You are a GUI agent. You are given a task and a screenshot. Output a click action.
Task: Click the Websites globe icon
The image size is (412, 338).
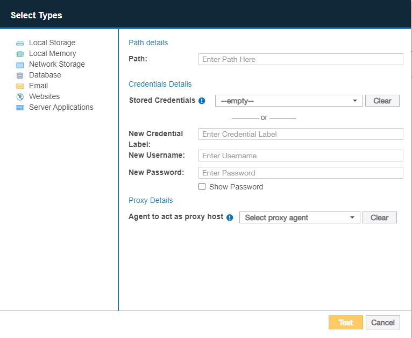(x=20, y=97)
